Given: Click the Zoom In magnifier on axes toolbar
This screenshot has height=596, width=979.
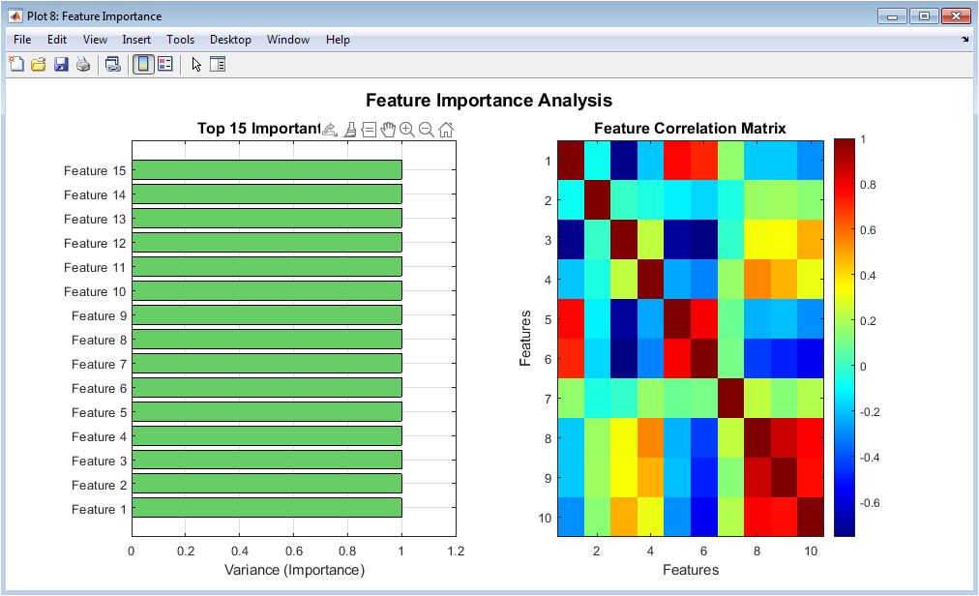Looking at the screenshot, I should [407, 130].
